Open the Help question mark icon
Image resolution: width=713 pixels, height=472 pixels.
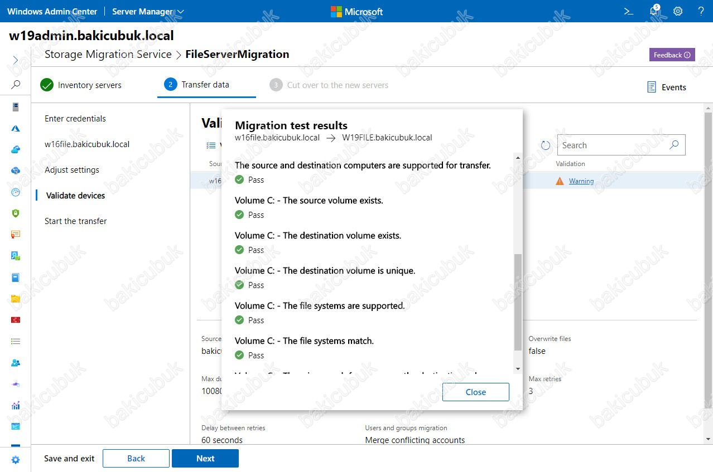pyautogui.click(x=701, y=11)
